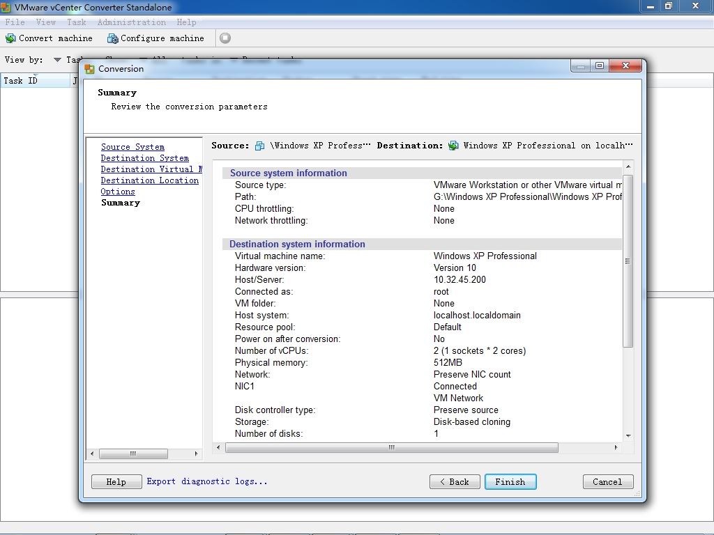
Task: Click the steps pane scroll left arrow
Action: pyautogui.click(x=92, y=453)
